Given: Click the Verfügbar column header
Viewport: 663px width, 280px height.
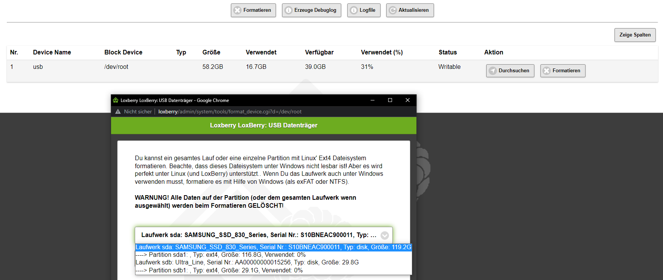Looking at the screenshot, I should (x=319, y=52).
